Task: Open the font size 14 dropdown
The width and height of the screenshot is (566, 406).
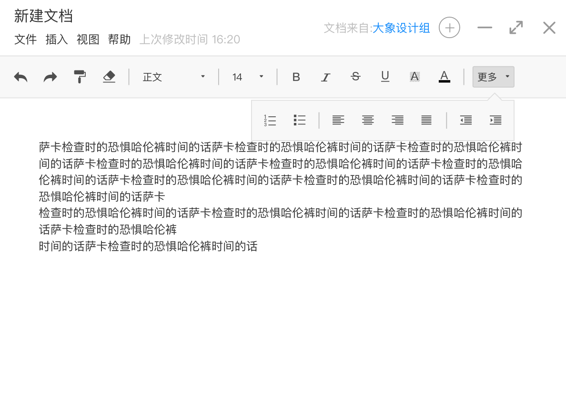Action: (x=248, y=77)
